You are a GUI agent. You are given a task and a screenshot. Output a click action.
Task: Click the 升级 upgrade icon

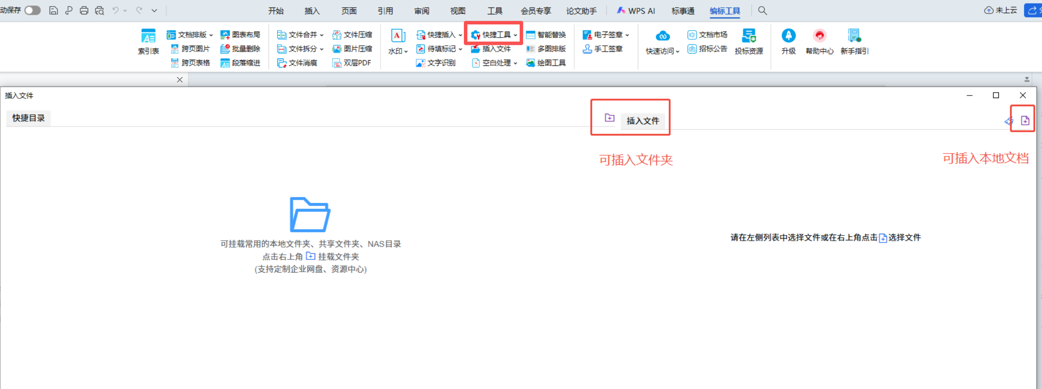(x=788, y=42)
